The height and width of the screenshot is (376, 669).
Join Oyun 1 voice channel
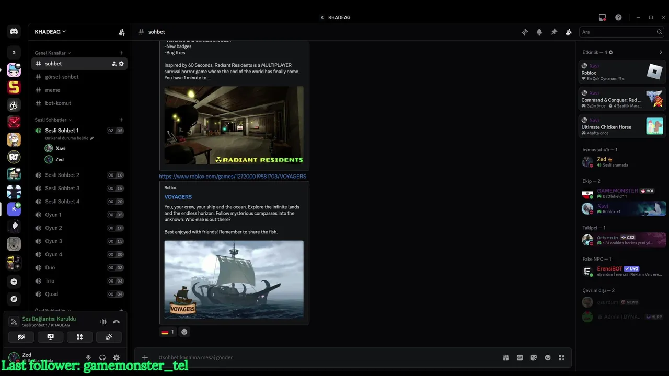point(79,215)
